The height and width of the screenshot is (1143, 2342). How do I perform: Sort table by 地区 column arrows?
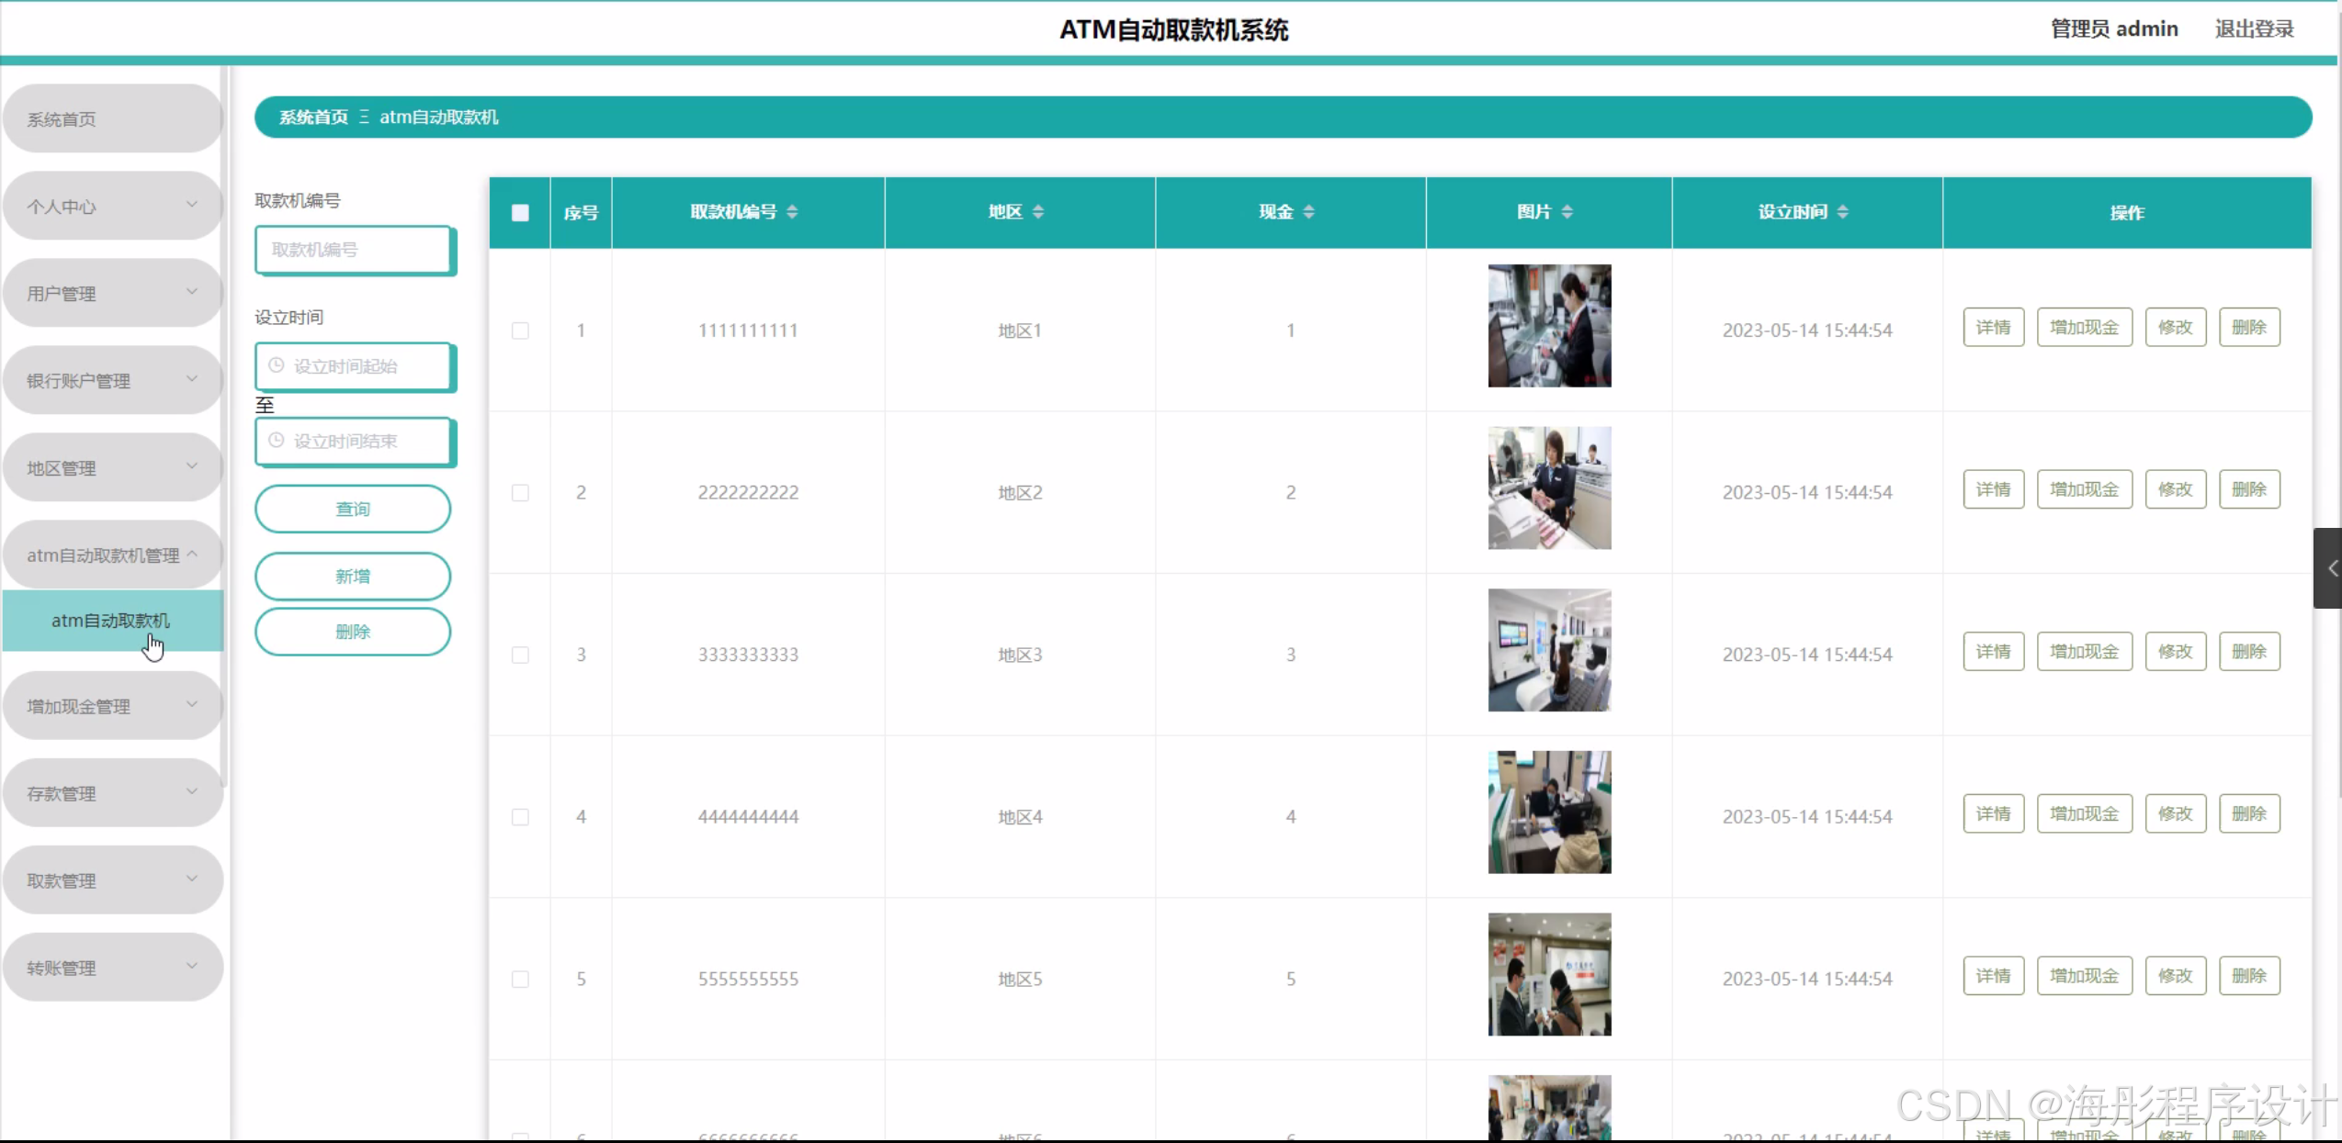pyautogui.click(x=1038, y=212)
